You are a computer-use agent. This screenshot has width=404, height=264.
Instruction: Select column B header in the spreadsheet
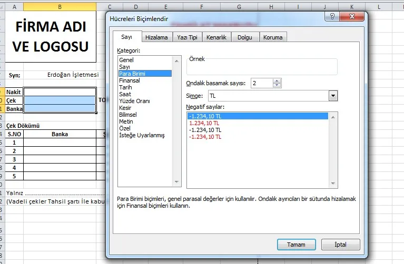point(60,7)
